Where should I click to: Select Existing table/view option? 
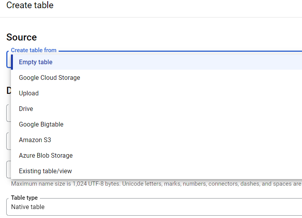(156, 171)
